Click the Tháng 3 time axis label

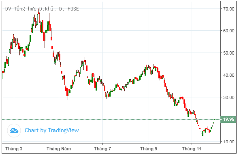coord(14,149)
